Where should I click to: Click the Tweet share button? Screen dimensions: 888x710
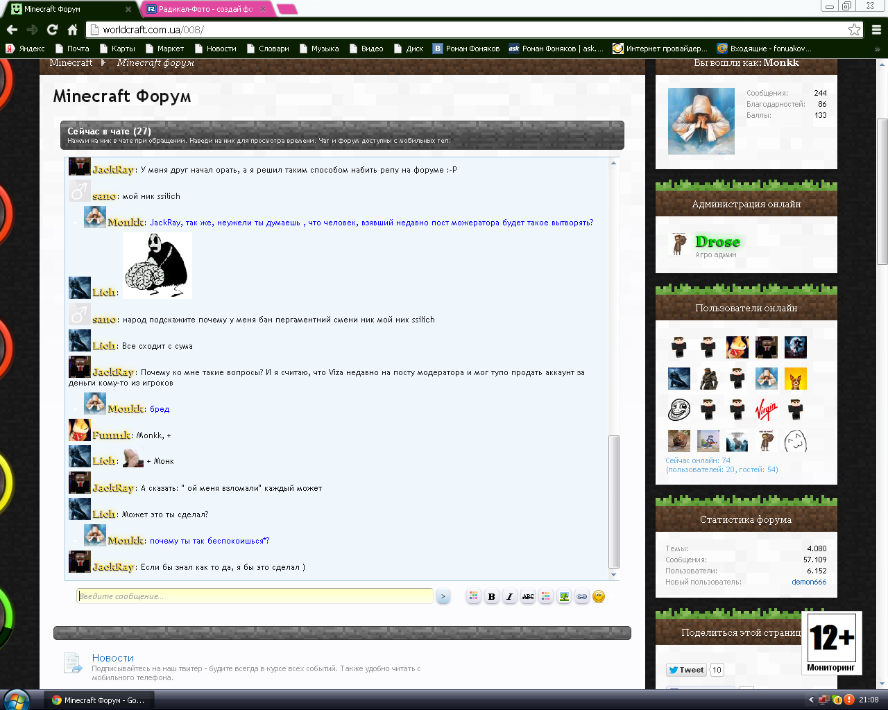click(x=687, y=670)
